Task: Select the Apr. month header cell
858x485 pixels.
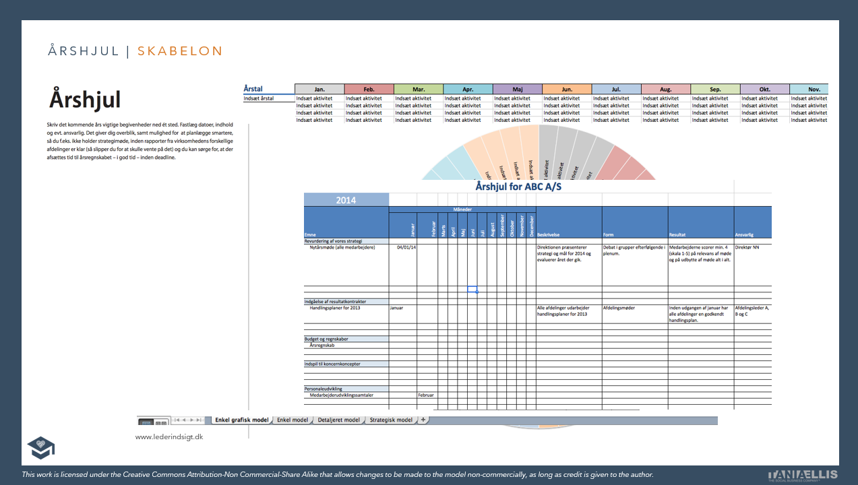Action: click(468, 89)
